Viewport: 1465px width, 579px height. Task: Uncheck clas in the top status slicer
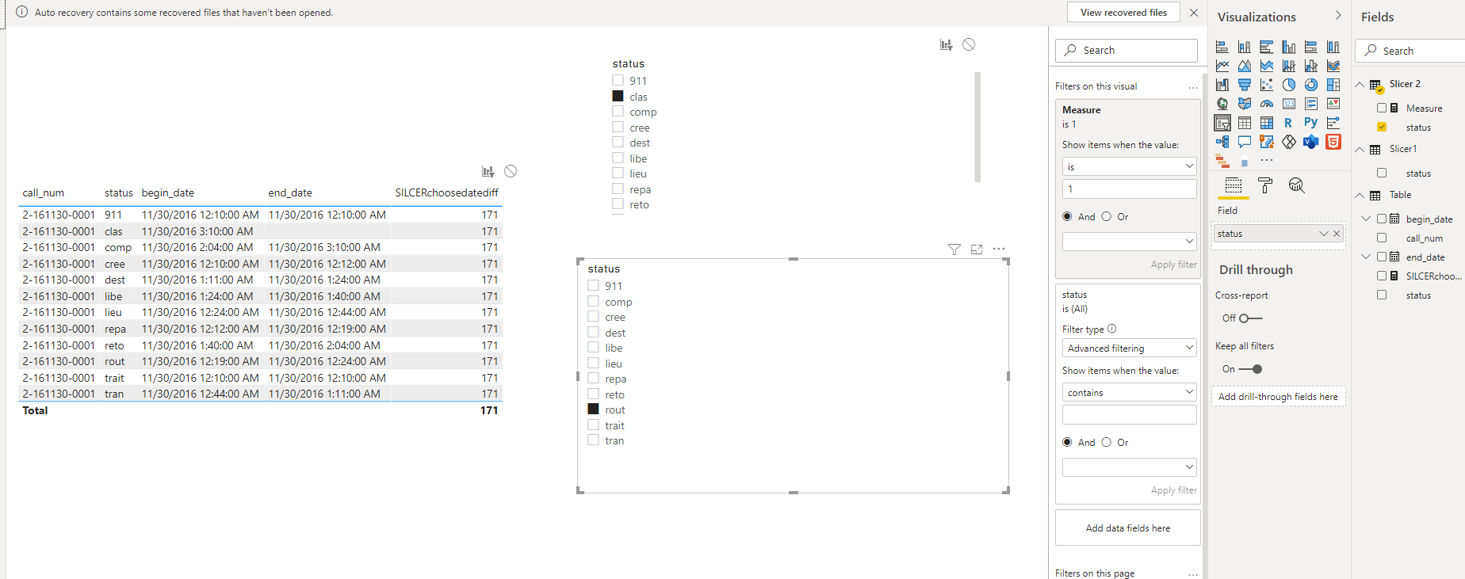[x=618, y=96]
